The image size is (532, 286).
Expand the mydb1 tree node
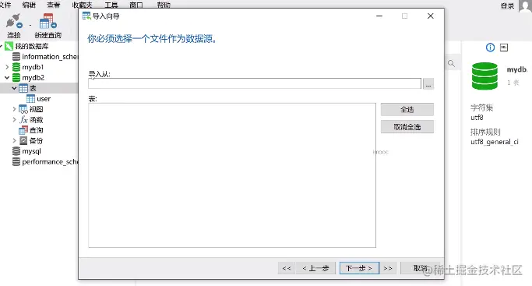tap(7, 67)
